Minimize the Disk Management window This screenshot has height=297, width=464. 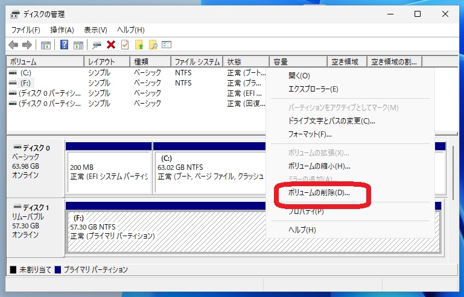(390, 14)
